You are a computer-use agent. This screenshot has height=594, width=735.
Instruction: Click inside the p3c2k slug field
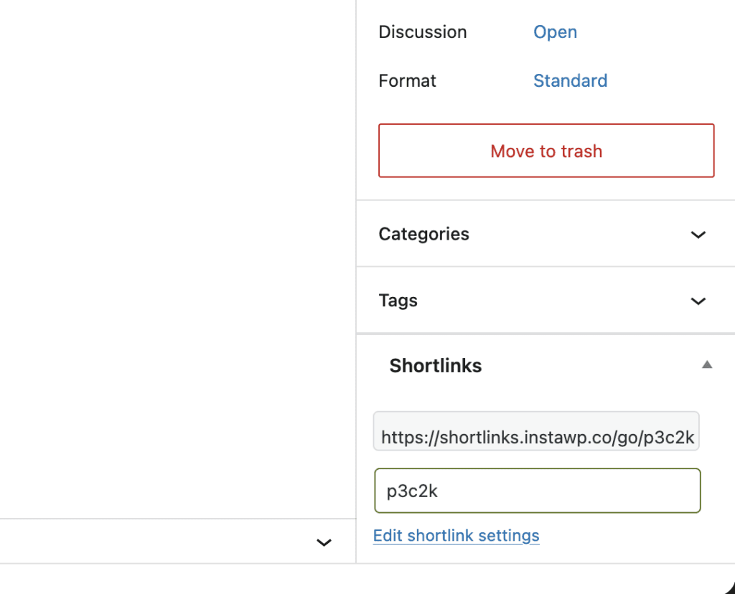(x=536, y=491)
